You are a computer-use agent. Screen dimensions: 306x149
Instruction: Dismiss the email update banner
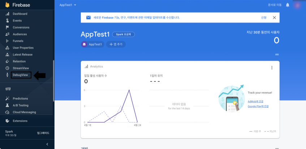click(x=274, y=18)
